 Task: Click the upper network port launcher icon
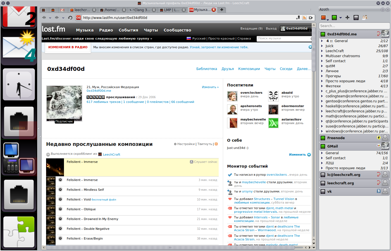coord(19,122)
